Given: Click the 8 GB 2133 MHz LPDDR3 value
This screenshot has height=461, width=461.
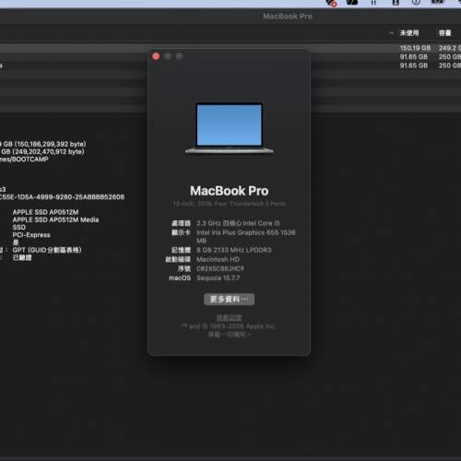Looking at the screenshot, I should point(234,250).
